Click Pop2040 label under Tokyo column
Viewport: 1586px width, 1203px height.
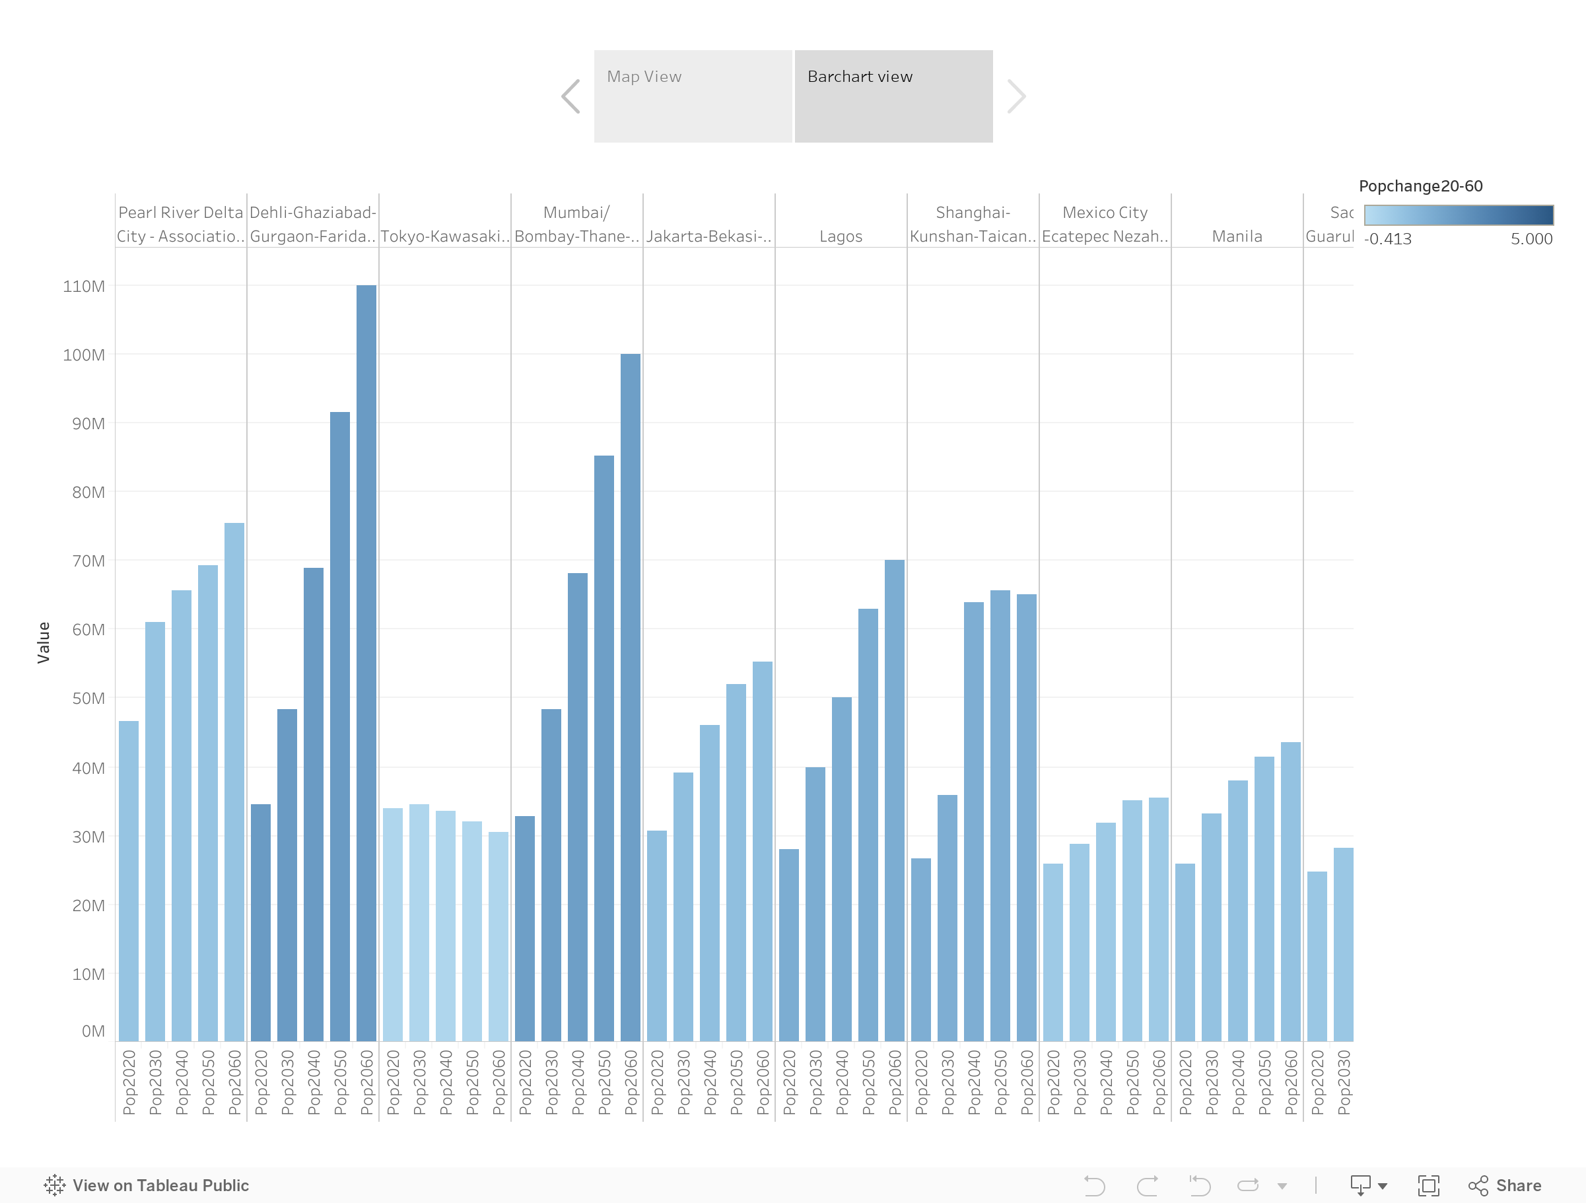446,1083
